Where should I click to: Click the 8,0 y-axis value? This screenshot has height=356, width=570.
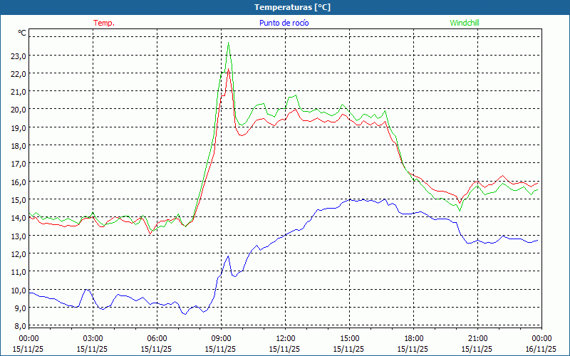[x=19, y=326]
